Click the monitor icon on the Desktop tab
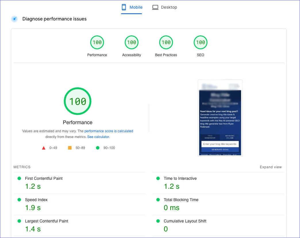Viewport: 300px width, 238px height. pos(155,7)
